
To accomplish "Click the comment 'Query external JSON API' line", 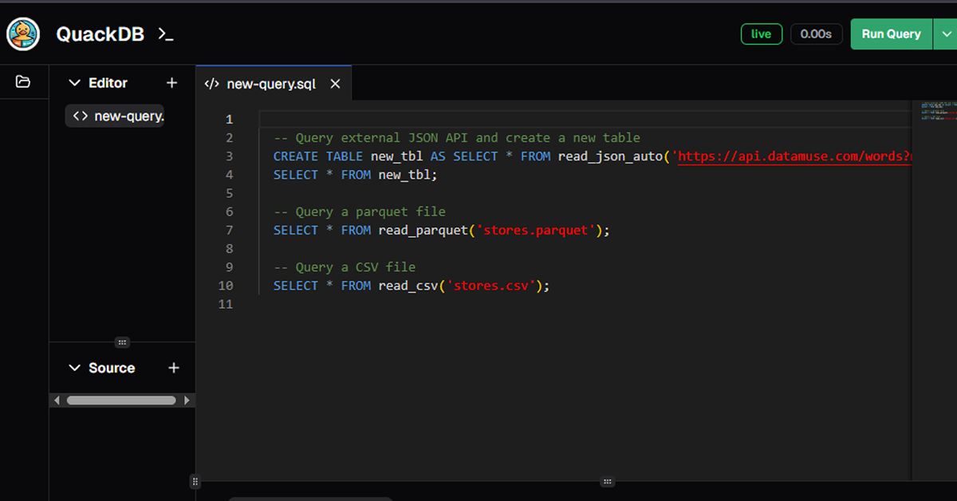I will pos(457,137).
